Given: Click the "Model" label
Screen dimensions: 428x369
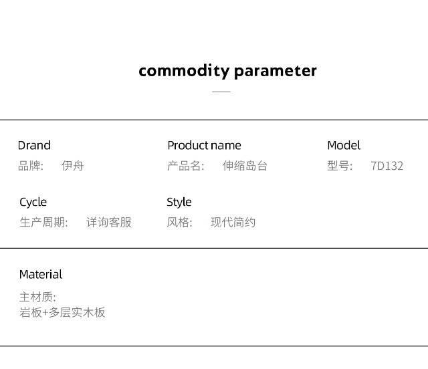Looking at the screenshot, I should click(344, 145).
